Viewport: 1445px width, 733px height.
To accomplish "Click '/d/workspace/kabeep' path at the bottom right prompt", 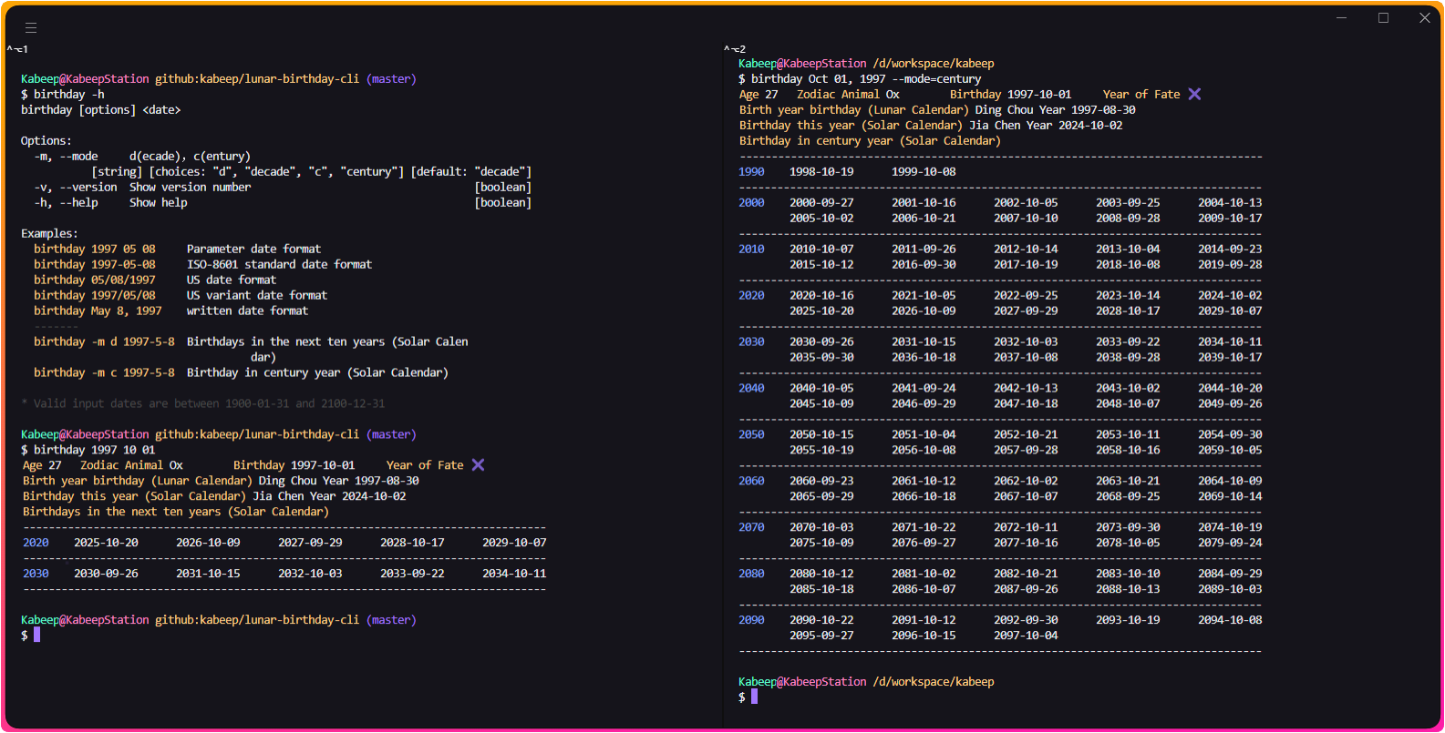I will point(934,682).
